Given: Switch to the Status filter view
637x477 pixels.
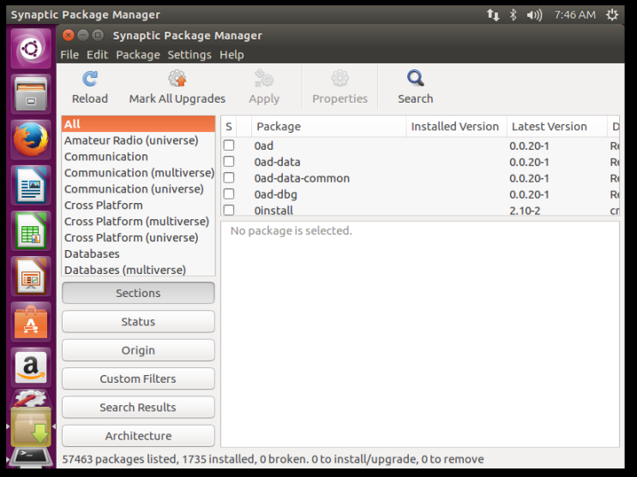Looking at the screenshot, I should [x=138, y=322].
